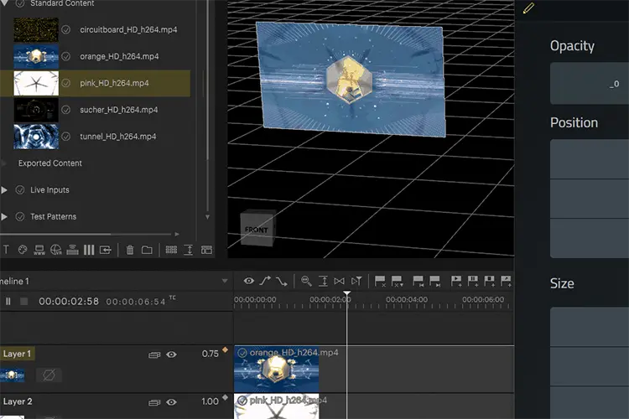Expand the Live Inputs folder
The height and width of the screenshot is (419, 629).
pyautogui.click(x=4, y=190)
